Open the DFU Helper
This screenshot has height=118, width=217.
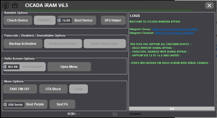coord(113,20)
